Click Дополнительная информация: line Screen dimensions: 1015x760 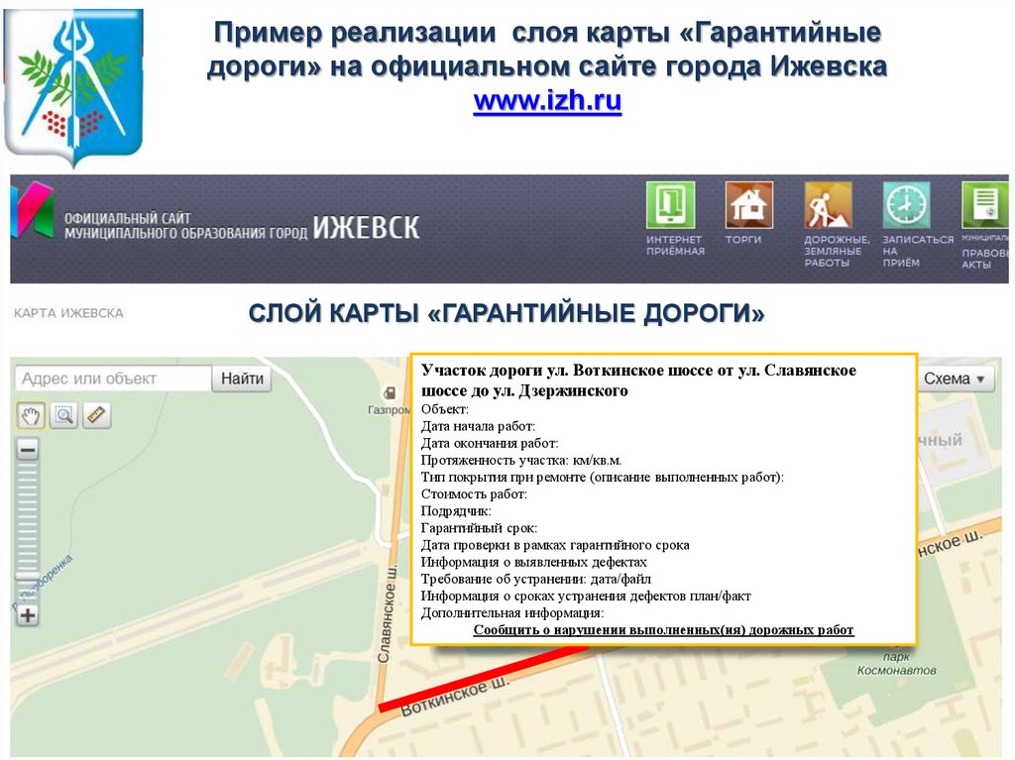tap(512, 613)
